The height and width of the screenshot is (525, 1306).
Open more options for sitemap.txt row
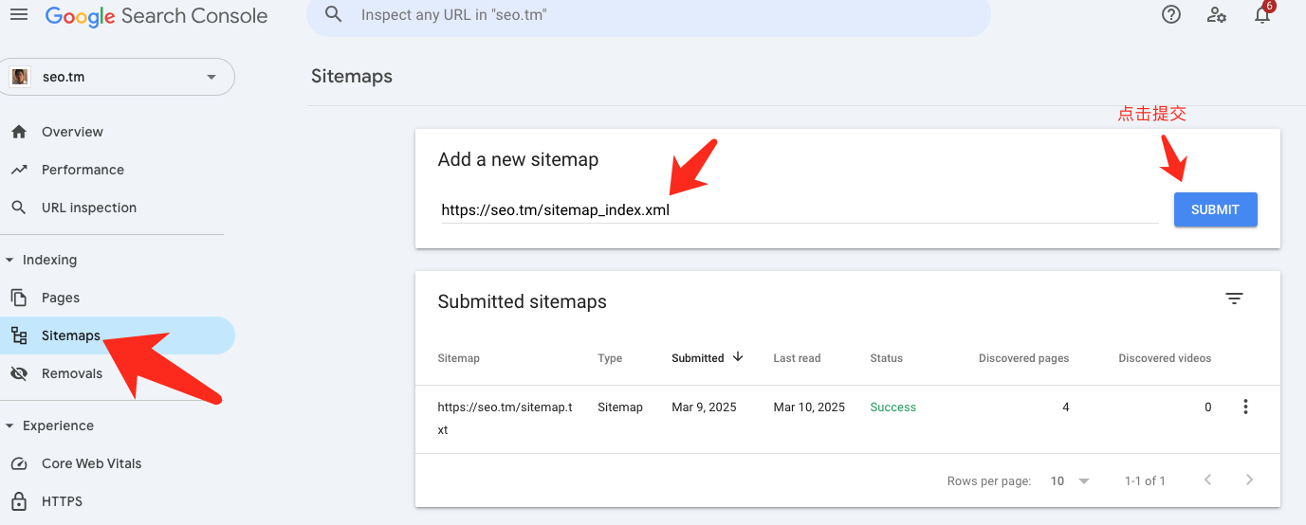pyautogui.click(x=1245, y=407)
